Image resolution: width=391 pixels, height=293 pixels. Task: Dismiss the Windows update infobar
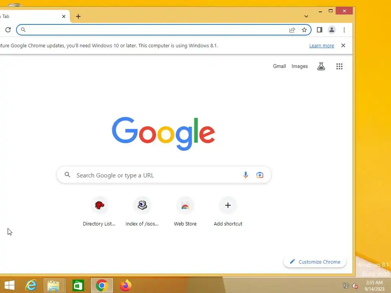tap(343, 46)
